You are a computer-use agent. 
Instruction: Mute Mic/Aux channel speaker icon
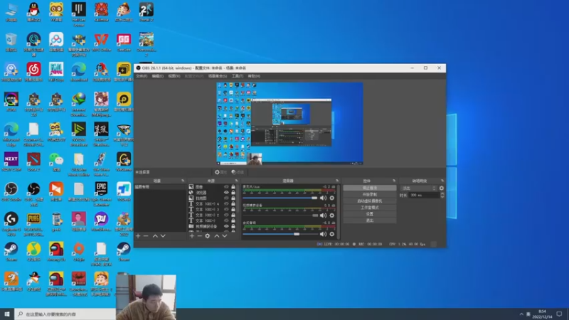coord(323,198)
